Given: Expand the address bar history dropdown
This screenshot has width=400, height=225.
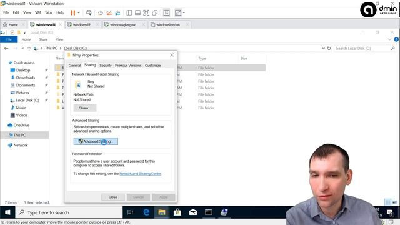Looking at the screenshot, I should (x=323, y=49).
